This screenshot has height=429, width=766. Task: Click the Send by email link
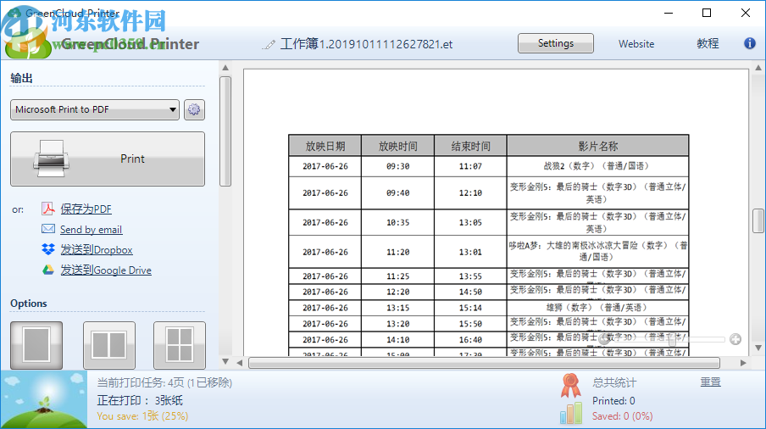point(91,230)
